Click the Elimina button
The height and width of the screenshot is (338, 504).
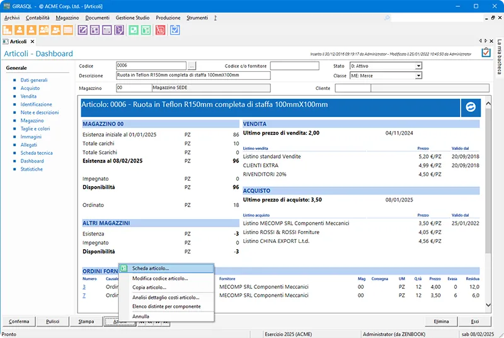click(441, 321)
